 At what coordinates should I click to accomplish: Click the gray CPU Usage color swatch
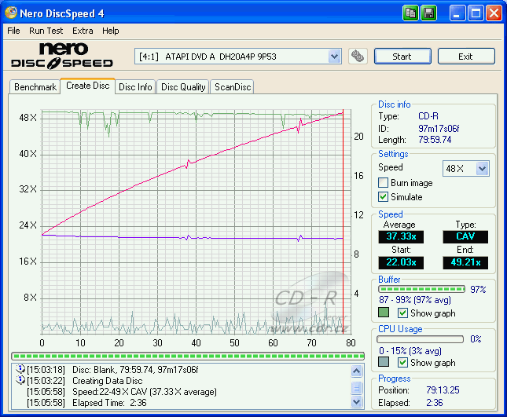(384, 361)
